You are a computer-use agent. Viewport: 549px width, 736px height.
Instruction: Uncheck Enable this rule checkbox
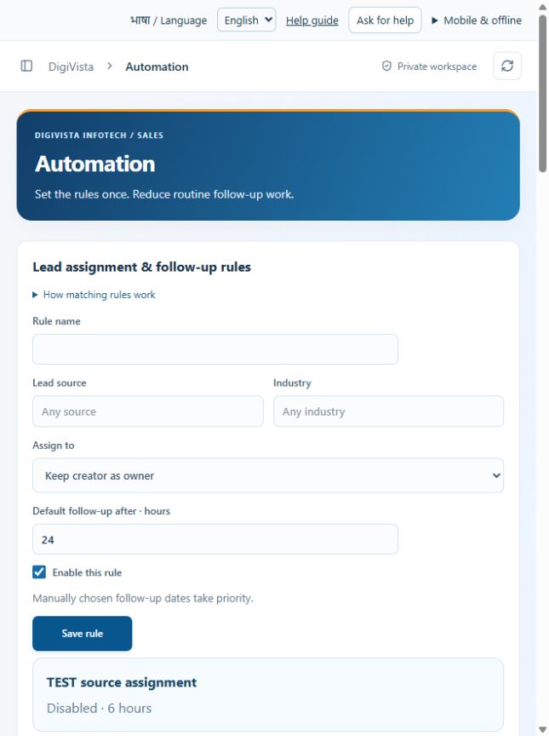39,572
